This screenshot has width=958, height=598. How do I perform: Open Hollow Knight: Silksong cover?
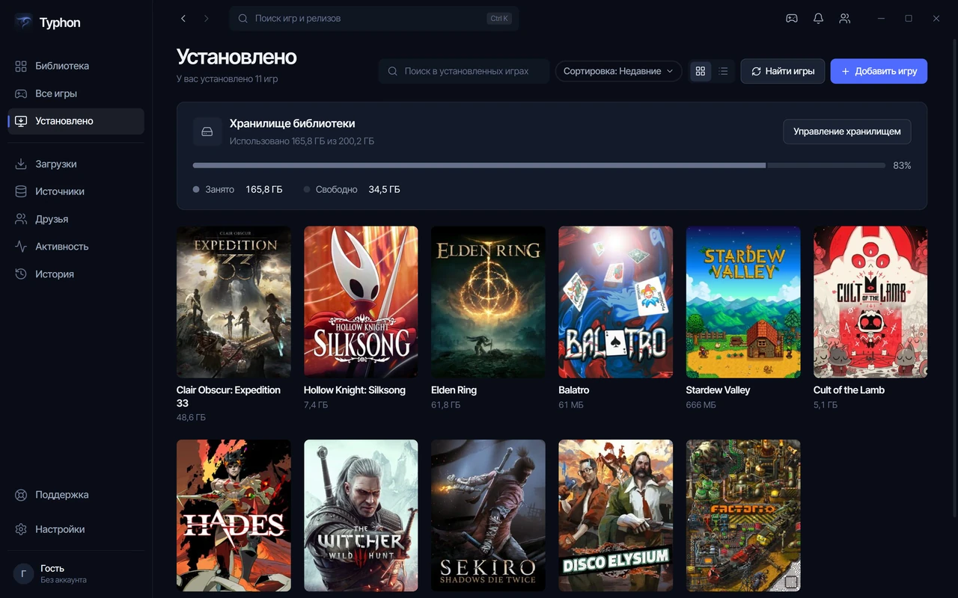click(361, 302)
